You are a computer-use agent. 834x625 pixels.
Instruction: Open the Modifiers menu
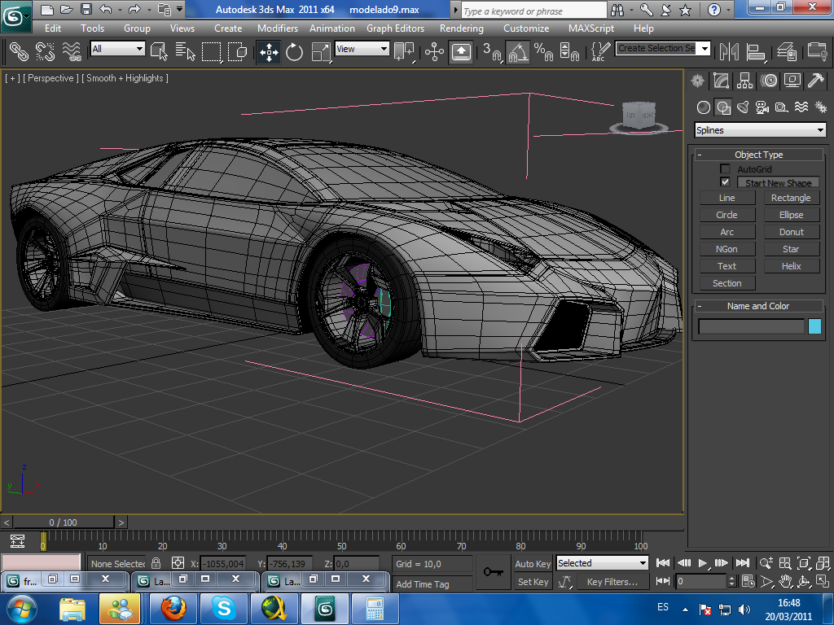click(277, 28)
